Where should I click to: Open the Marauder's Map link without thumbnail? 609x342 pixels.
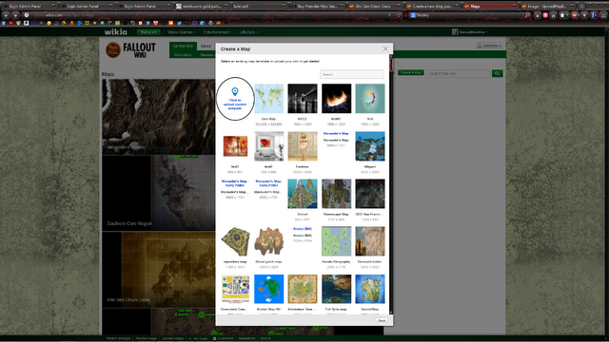[x=336, y=133]
